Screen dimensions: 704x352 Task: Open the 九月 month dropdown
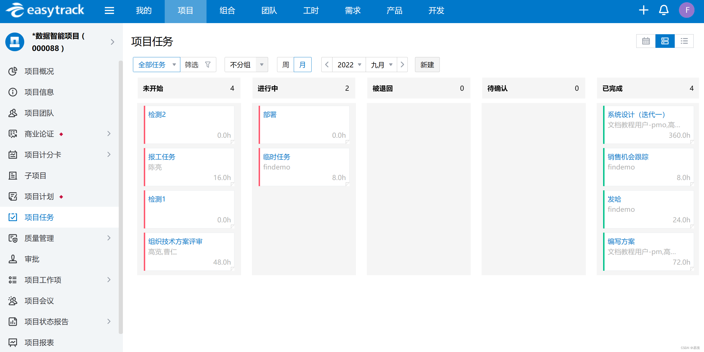(382, 65)
